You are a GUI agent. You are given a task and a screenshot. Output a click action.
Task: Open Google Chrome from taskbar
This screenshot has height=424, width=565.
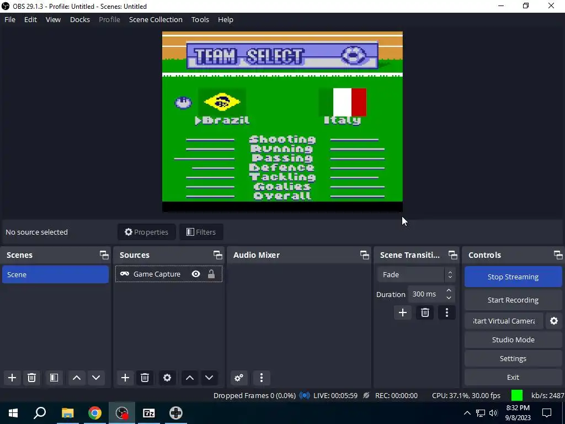click(95, 413)
